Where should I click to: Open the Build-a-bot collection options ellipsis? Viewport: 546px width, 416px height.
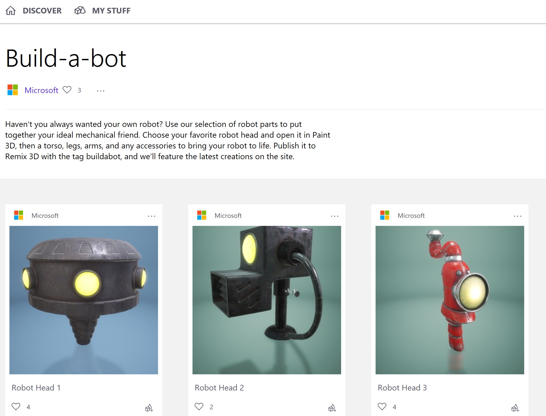click(100, 91)
